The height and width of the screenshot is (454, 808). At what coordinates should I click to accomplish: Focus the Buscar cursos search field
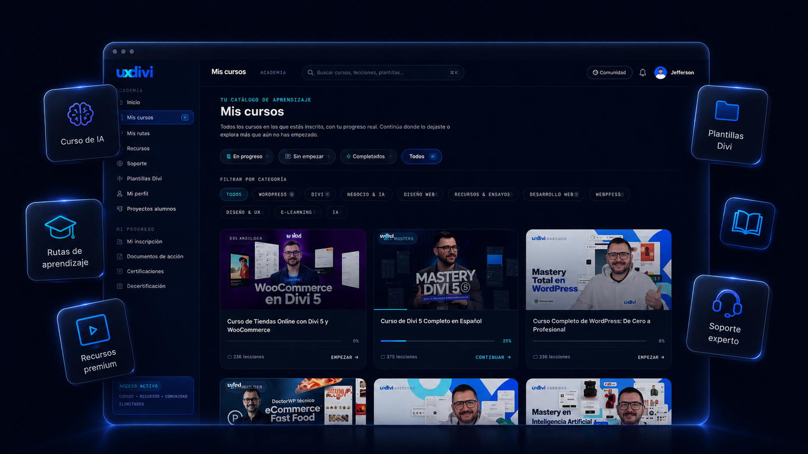pyautogui.click(x=383, y=73)
